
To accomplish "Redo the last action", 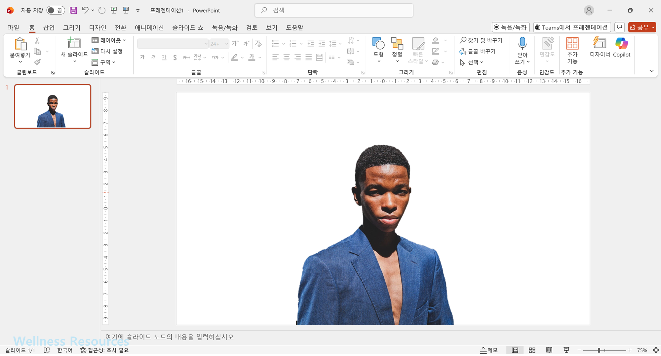I will [102, 10].
